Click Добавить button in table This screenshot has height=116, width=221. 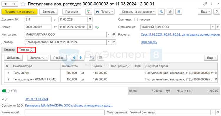tap(13, 58)
